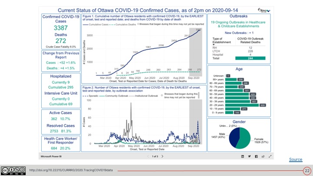The height and width of the screenshot is (176, 313).
Task: Click the generic share icon in Power BI bar
Action: (263, 156)
